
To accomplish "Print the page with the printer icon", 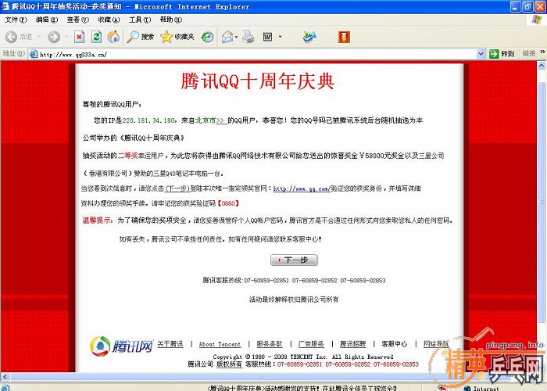I will (248, 37).
